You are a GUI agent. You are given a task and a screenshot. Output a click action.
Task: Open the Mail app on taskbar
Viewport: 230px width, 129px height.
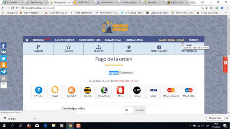(x=37, y=126)
